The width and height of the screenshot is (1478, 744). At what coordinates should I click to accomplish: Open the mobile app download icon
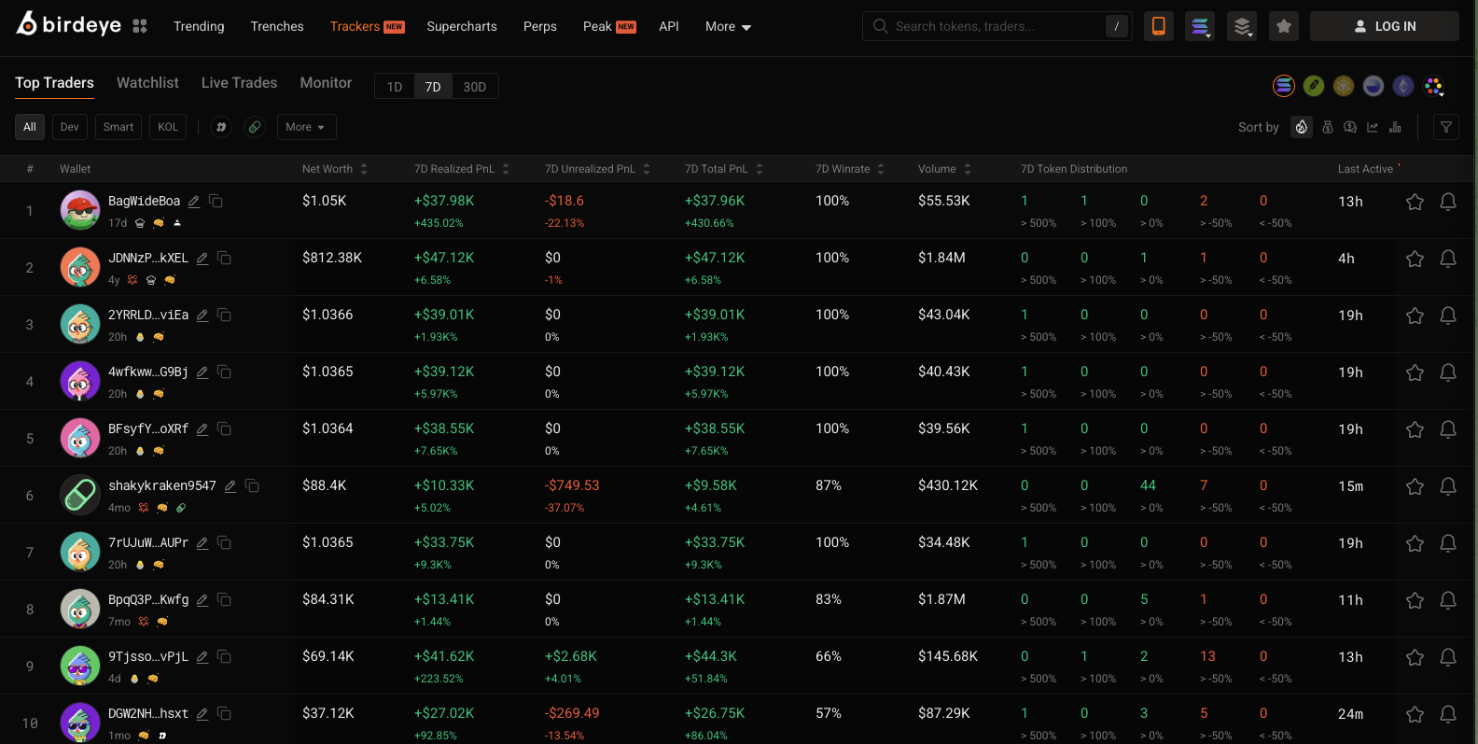(x=1159, y=26)
